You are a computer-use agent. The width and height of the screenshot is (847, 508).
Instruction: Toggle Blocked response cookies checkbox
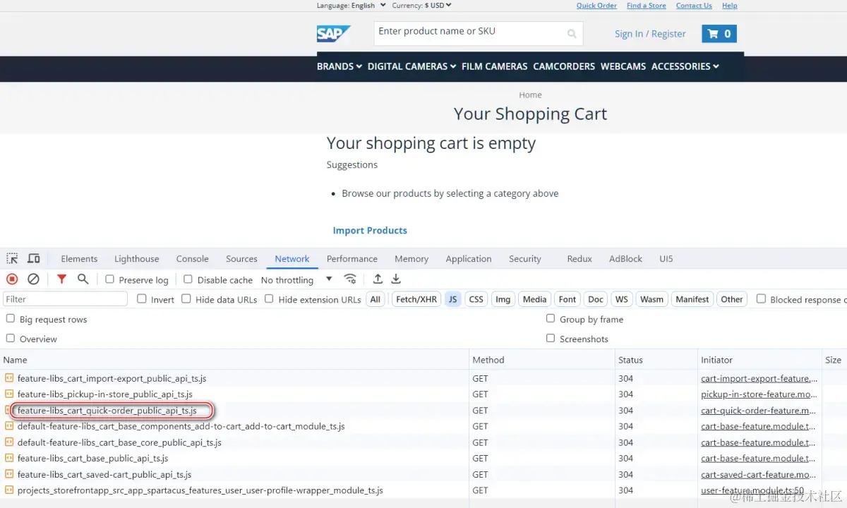pyautogui.click(x=761, y=299)
